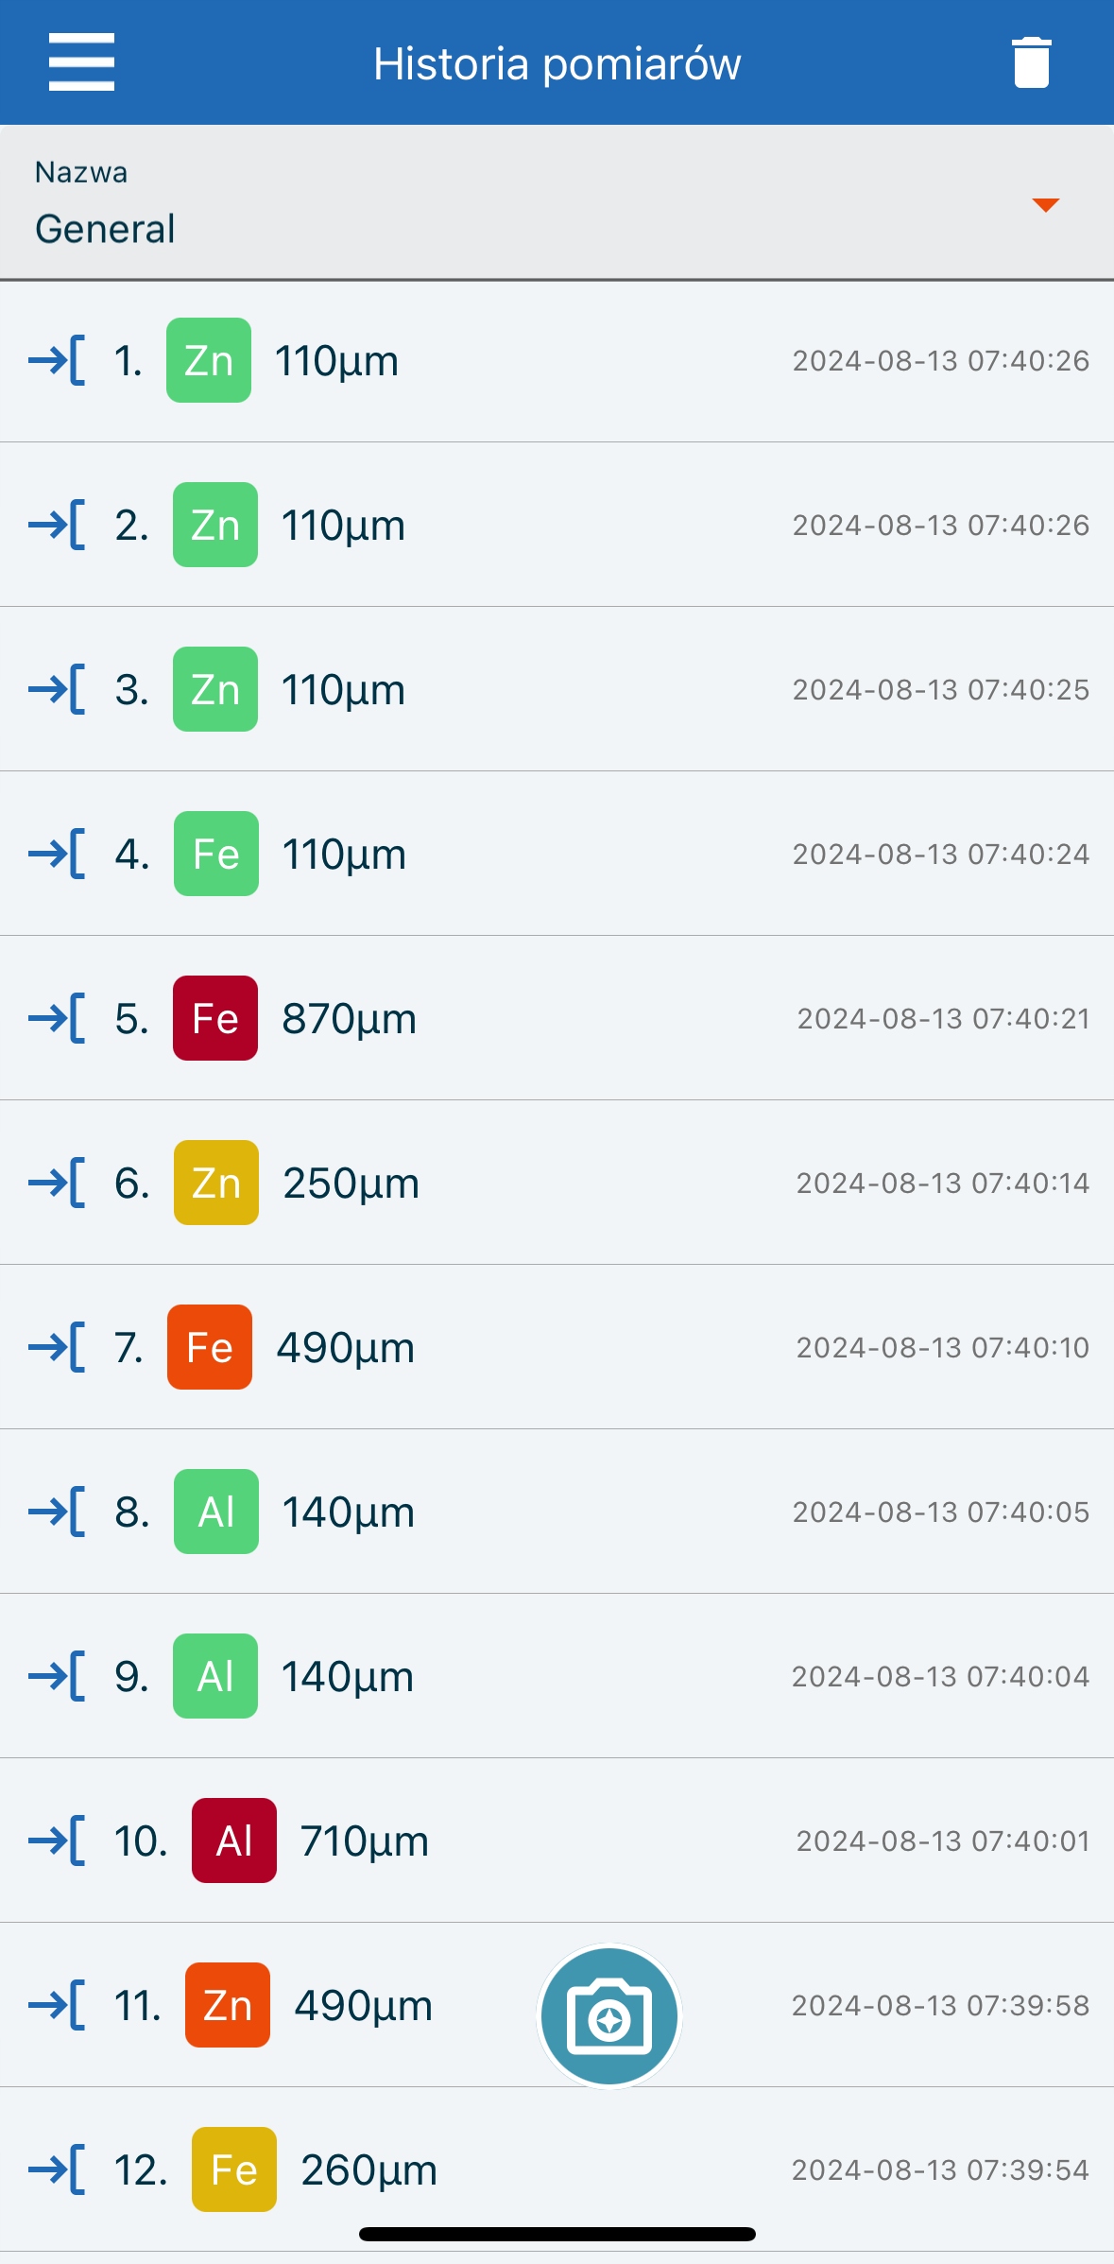Click the red Fe badge on measurement 5
1114x2264 pixels.
(x=215, y=1018)
